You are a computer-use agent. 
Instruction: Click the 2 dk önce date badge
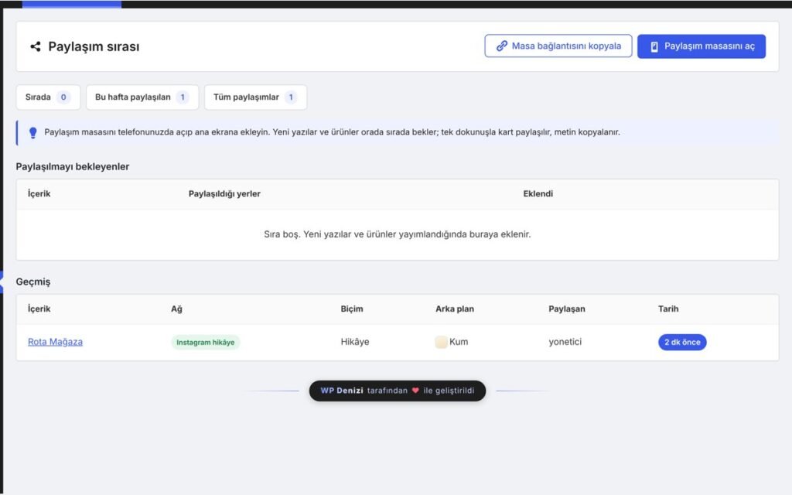click(x=682, y=342)
